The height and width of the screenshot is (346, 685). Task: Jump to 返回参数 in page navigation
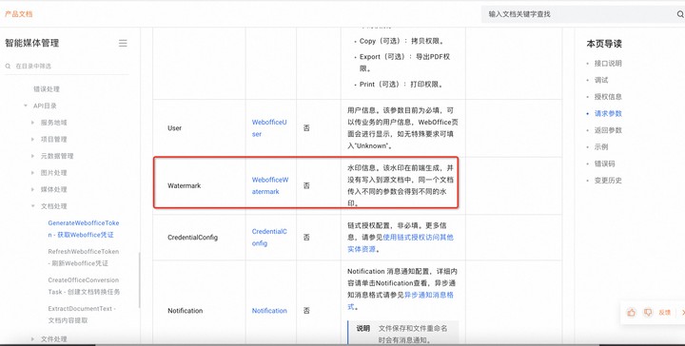point(608,130)
